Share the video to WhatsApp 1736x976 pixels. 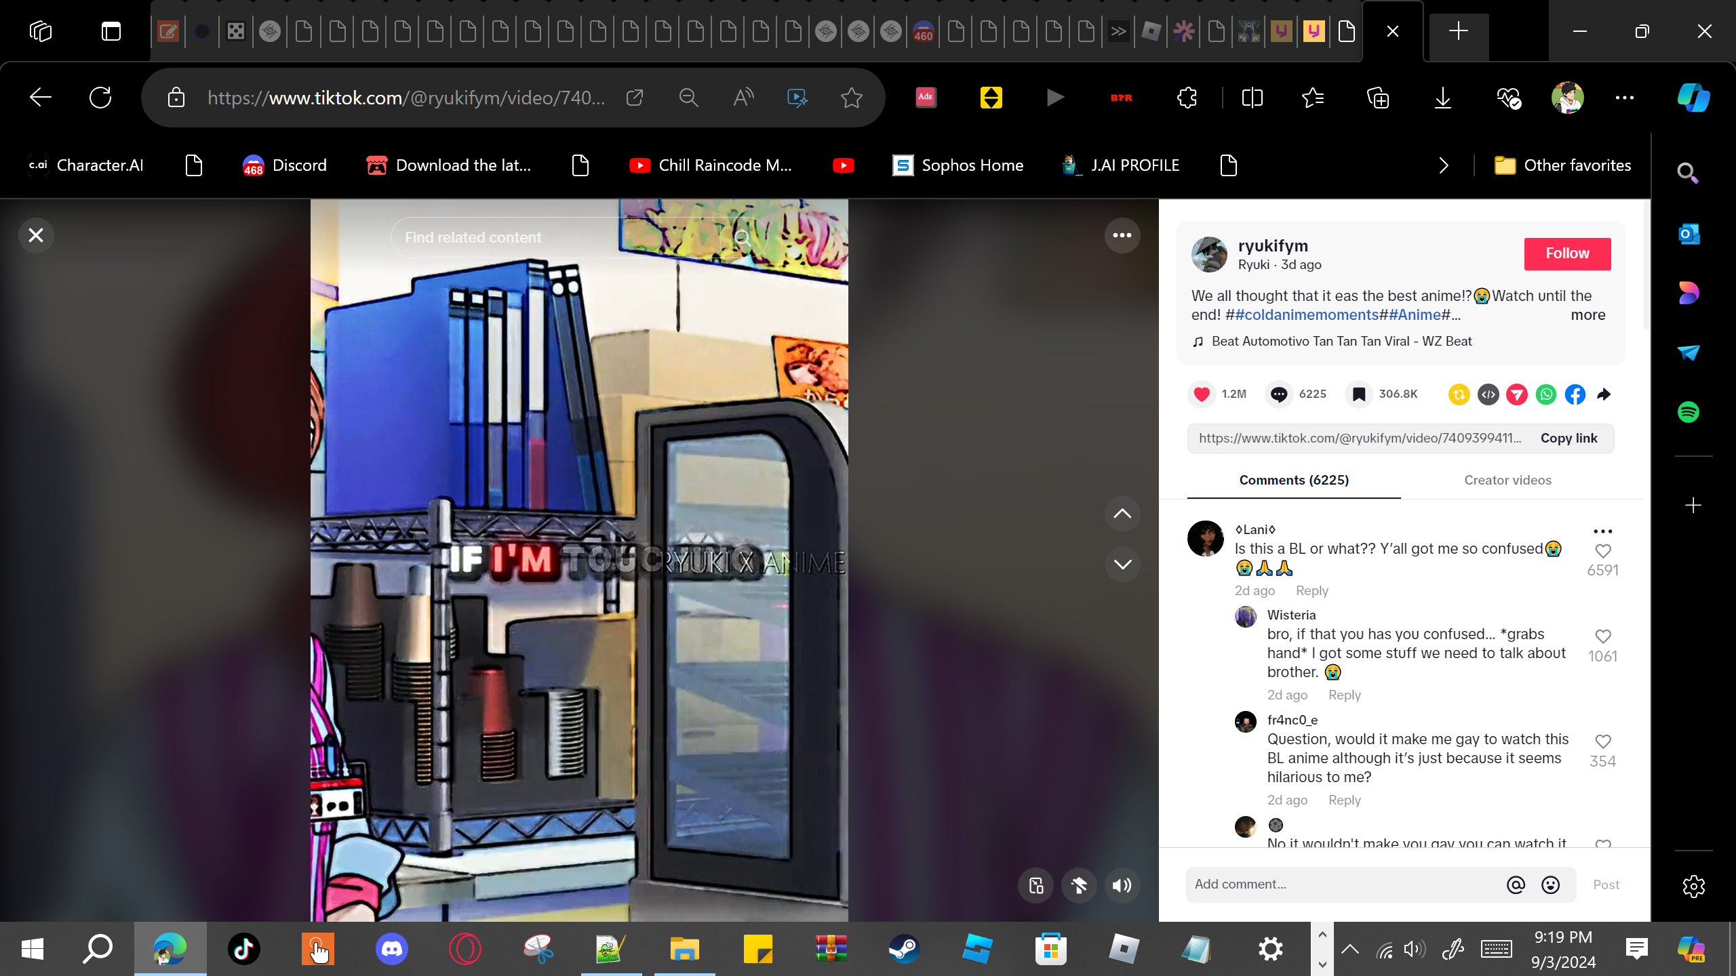(1546, 394)
